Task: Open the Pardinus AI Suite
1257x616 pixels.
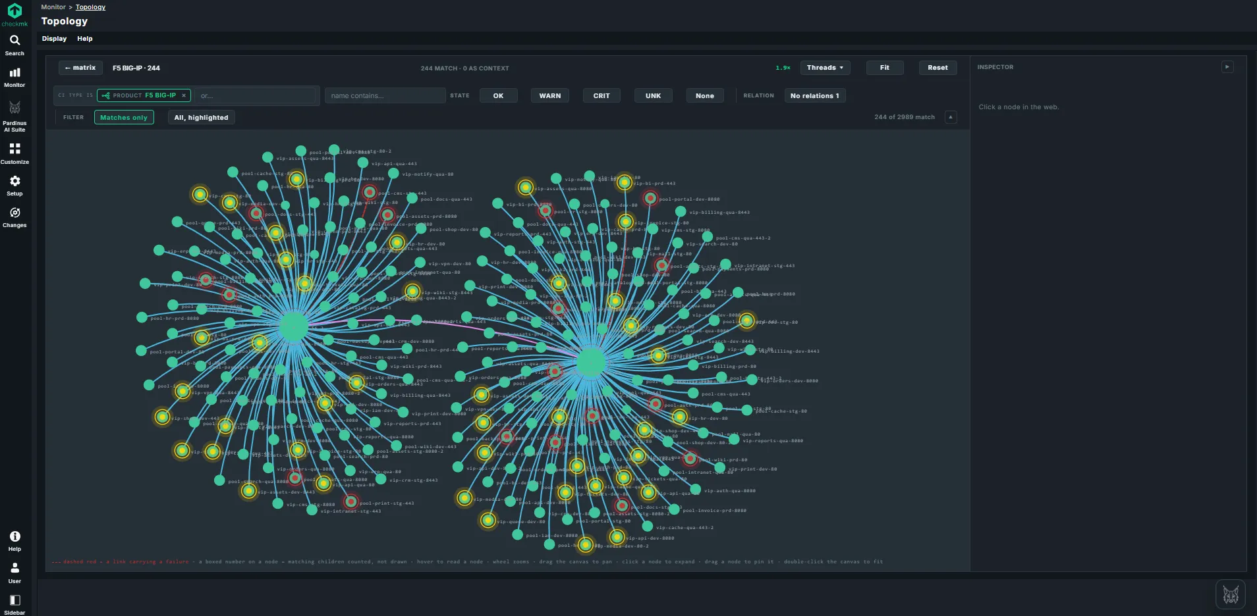Action: coord(14,116)
